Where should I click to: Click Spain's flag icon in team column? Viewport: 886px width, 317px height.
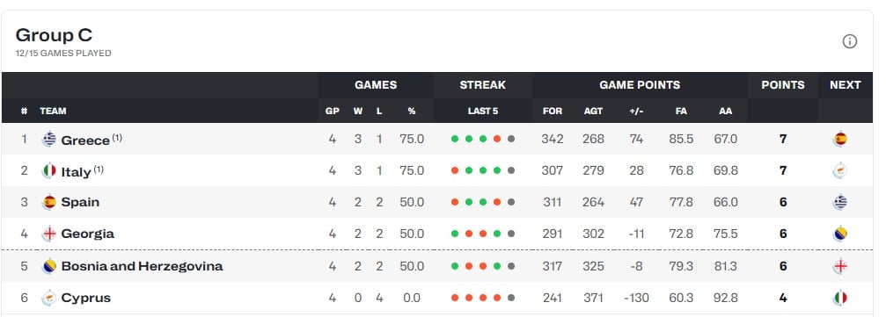tap(49, 202)
